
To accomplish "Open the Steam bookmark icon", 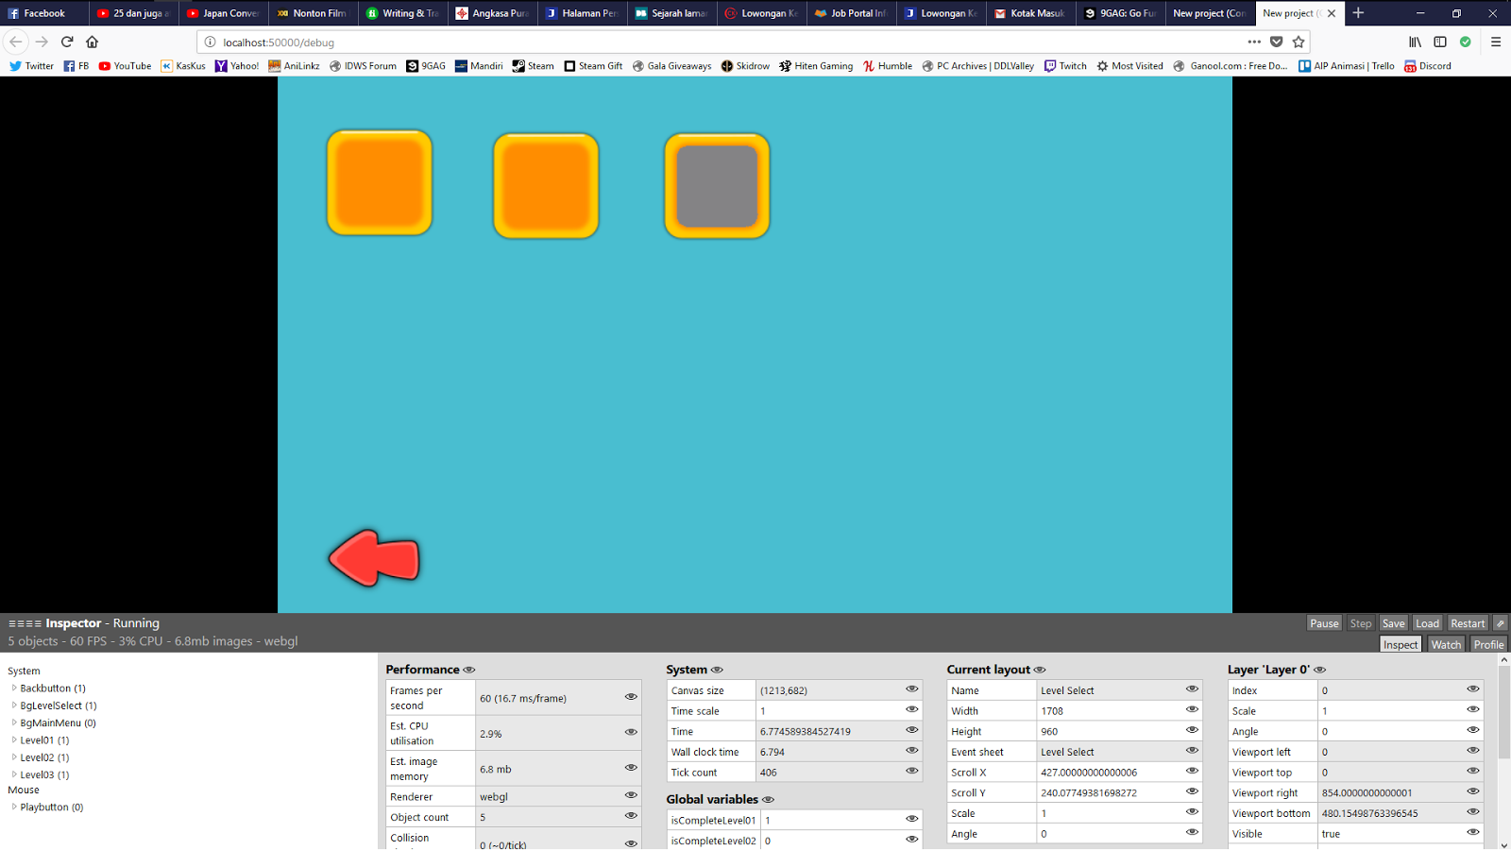I will coord(518,66).
